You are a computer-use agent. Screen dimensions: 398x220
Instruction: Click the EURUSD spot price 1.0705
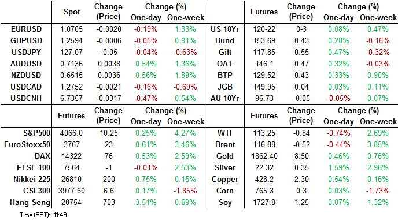(x=71, y=29)
